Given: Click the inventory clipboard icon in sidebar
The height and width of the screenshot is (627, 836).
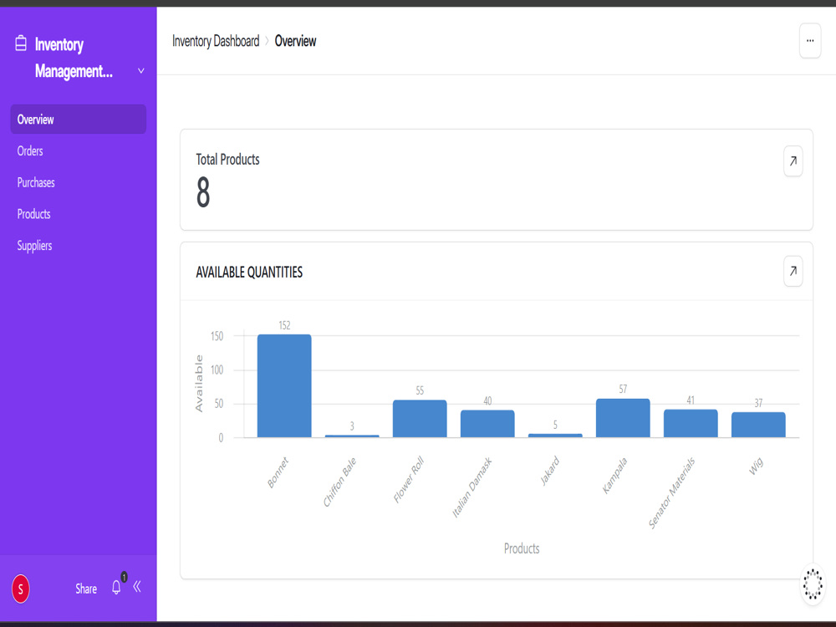Looking at the screenshot, I should pyautogui.click(x=21, y=43).
